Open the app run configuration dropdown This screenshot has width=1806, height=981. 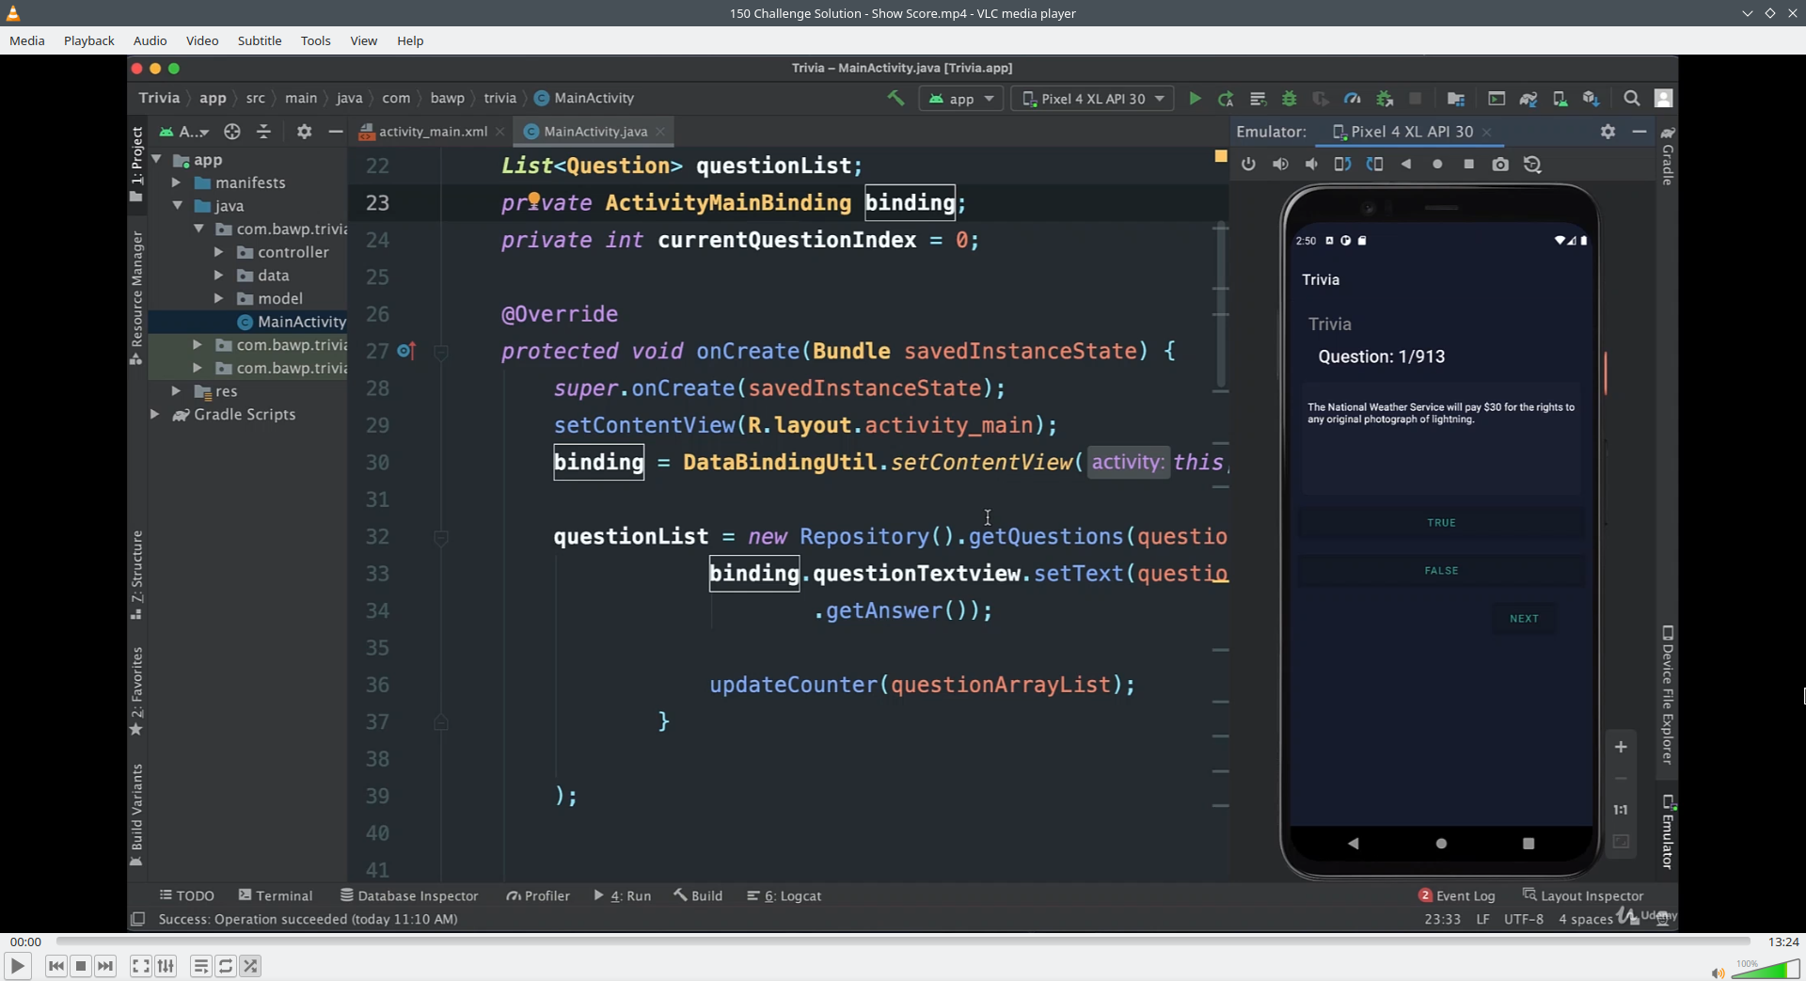point(961,99)
